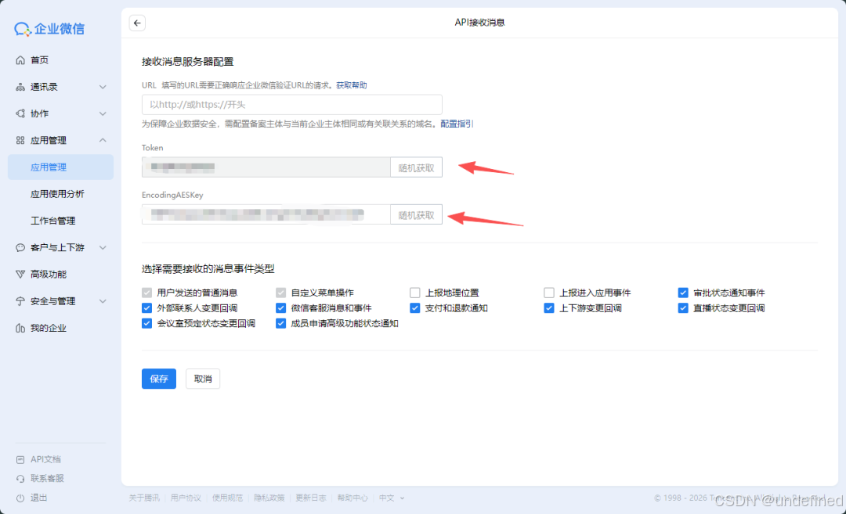This screenshot has width=846, height=514.
Task: Click 取消 button
Action: coord(203,379)
